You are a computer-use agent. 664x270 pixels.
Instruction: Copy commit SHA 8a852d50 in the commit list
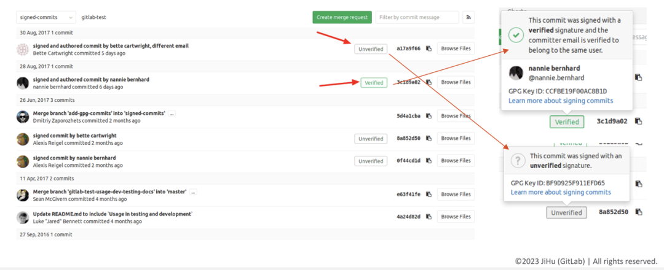(x=429, y=138)
